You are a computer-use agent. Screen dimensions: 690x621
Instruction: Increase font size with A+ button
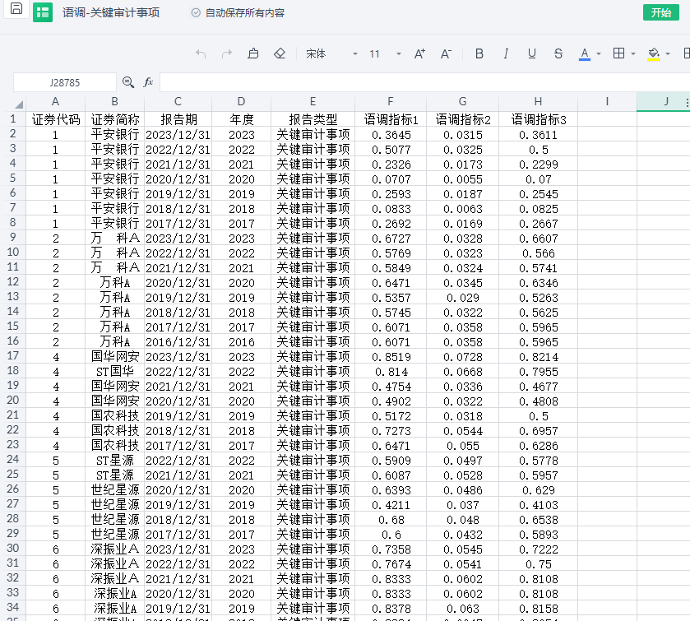(419, 53)
